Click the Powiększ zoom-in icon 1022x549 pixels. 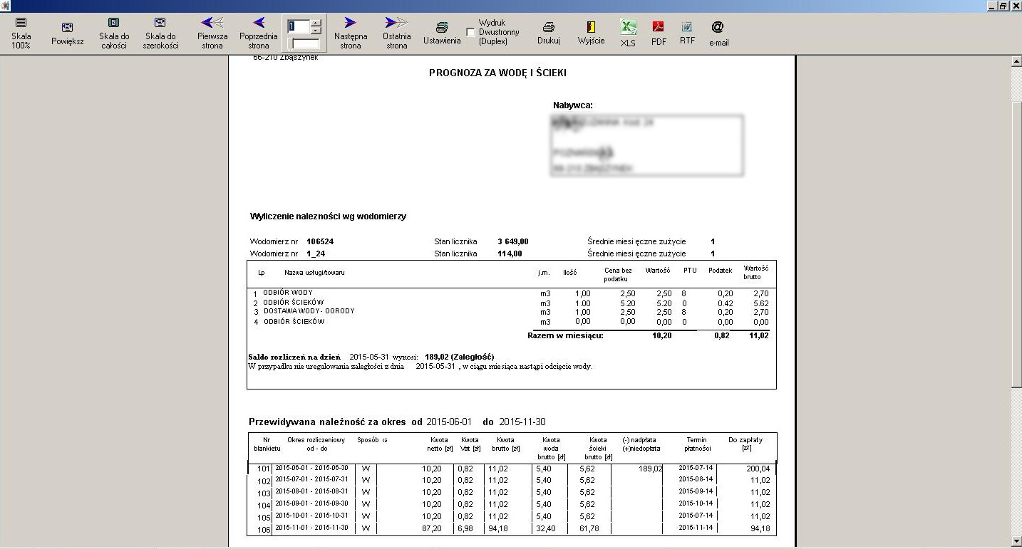click(67, 28)
